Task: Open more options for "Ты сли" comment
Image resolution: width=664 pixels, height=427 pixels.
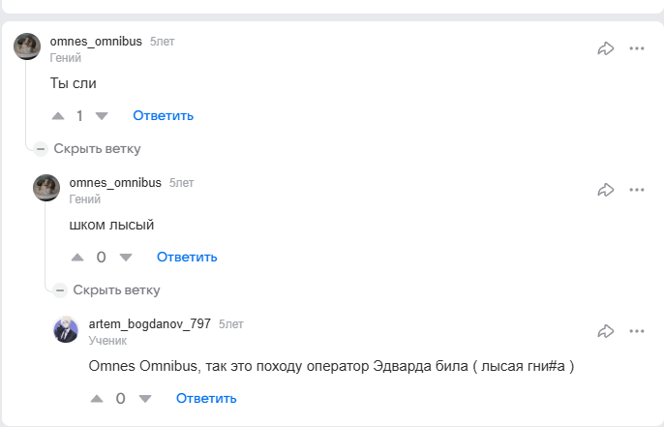Action: click(636, 47)
